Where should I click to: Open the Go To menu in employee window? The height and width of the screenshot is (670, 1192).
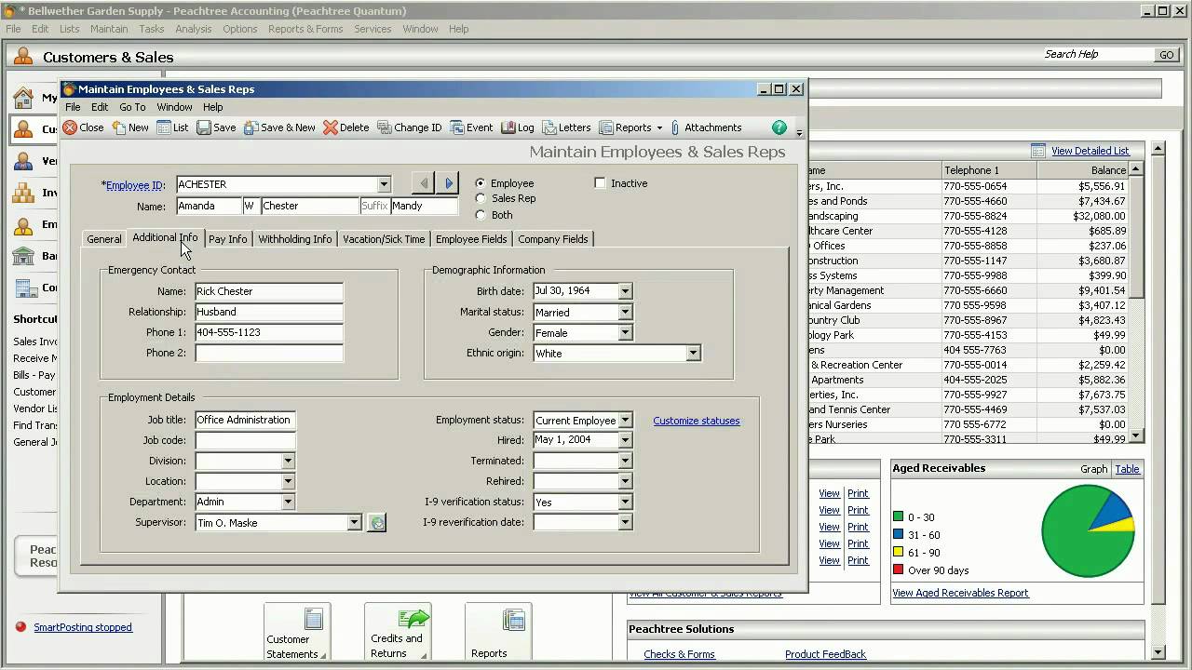(132, 107)
